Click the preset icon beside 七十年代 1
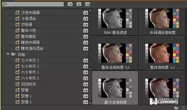Viewport: 187px width, 110px height. [17, 60]
